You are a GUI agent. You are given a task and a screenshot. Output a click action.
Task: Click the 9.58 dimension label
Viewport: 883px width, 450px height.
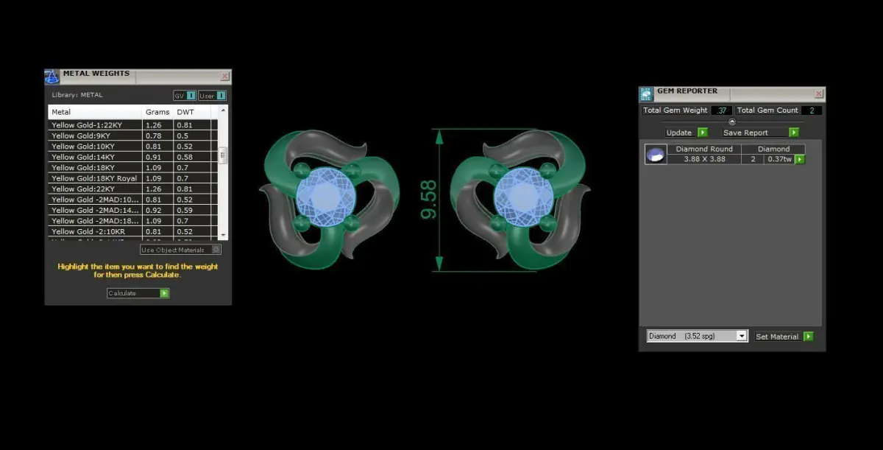pos(428,200)
